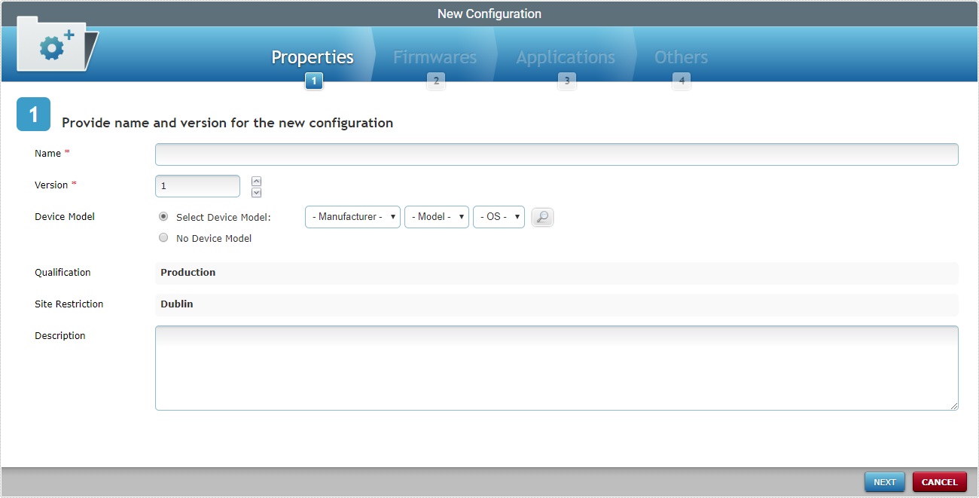The height and width of the screenshot is (498, 979).
Task: Click inside the Name input field
Action: pos(556,154)
